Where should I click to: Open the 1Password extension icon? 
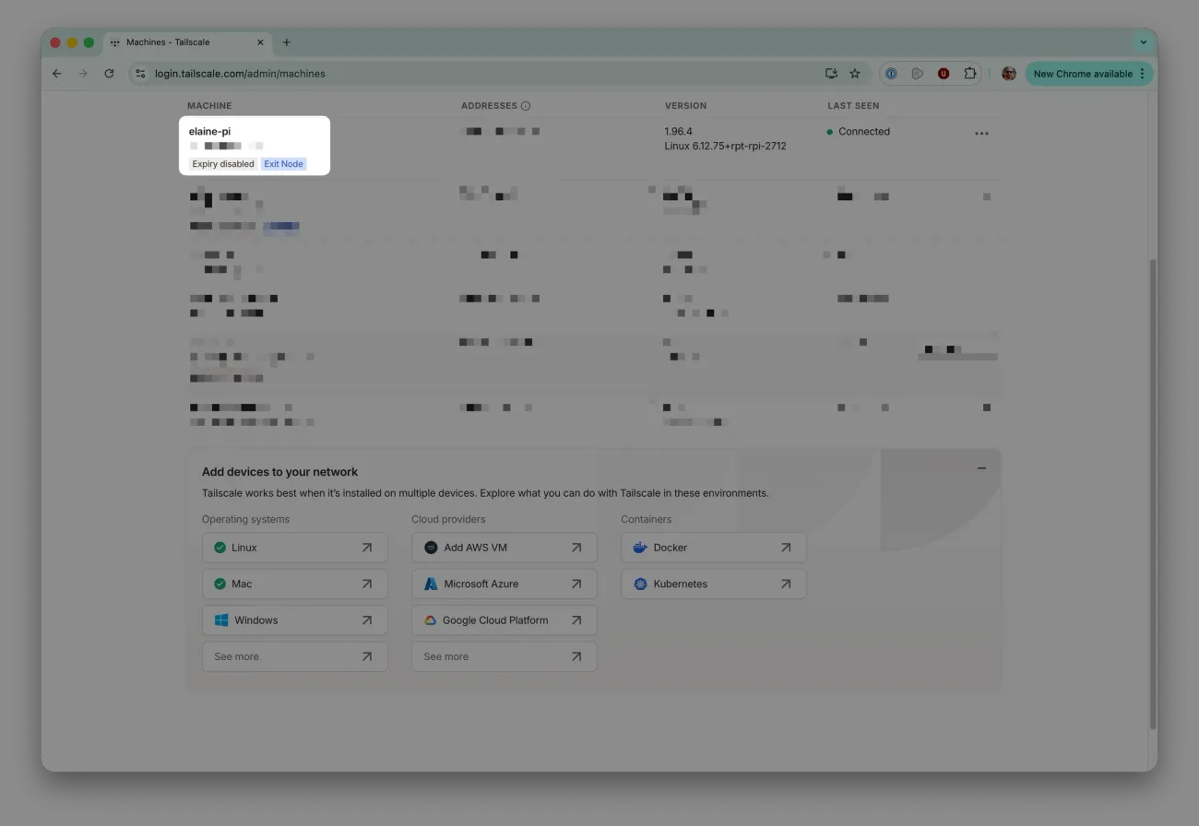(891, 74)
